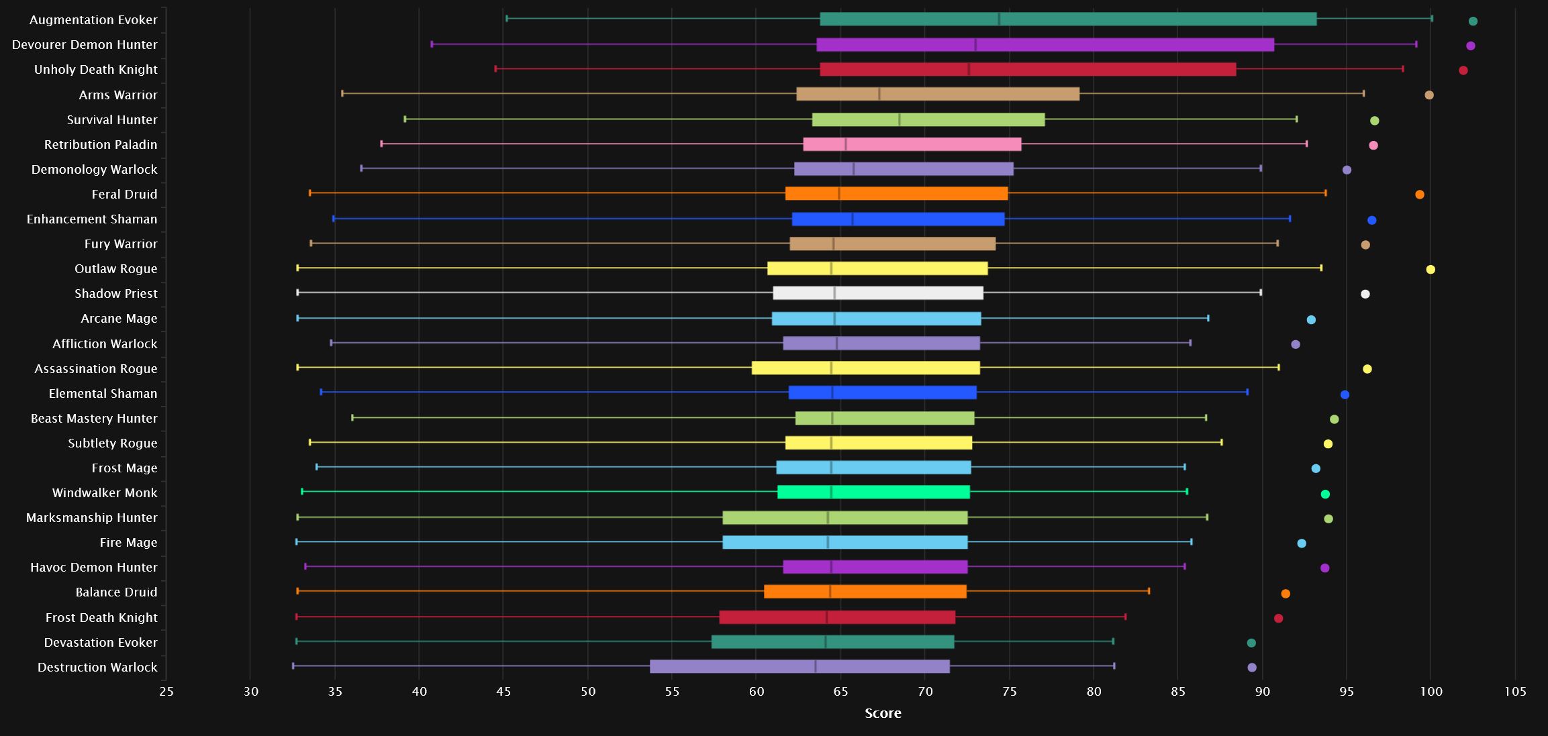Click the Shadow Priest white box bar
Viewport: 1548px width, 736px height.
pyautogui.click(x=878, y=293)
